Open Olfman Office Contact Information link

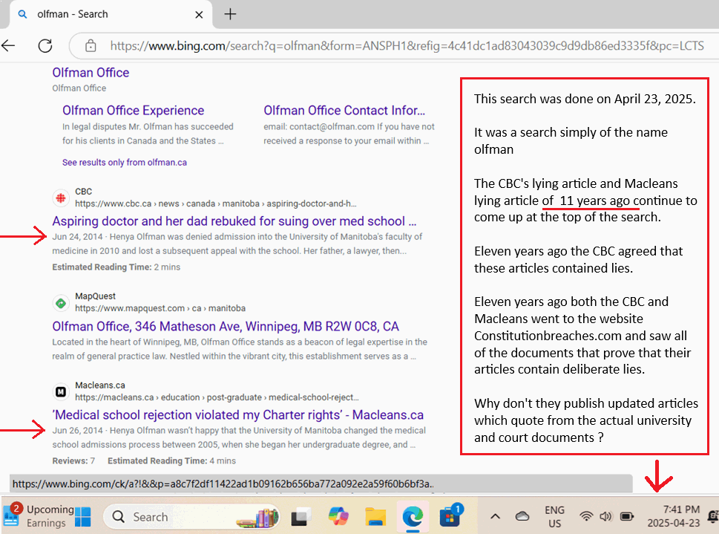pos(344,110)
